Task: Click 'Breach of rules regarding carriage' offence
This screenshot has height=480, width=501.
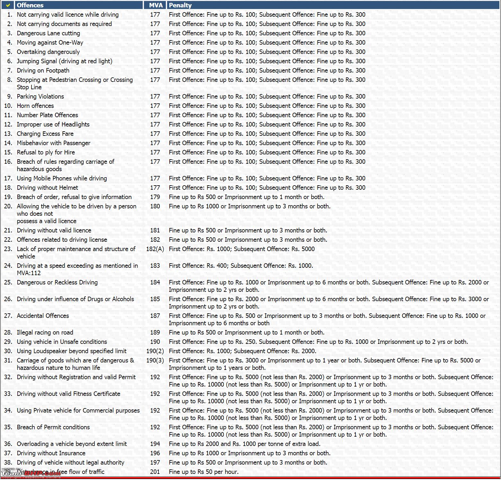Action: pos(66,165)
